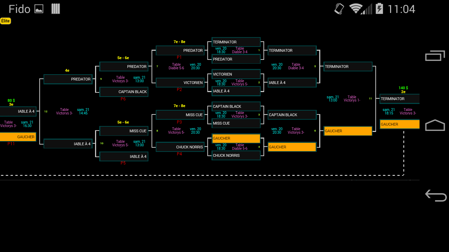Viewport: 449px width, 252px height.
Task: Tap the red P11 label
Action: coord(11,144)
